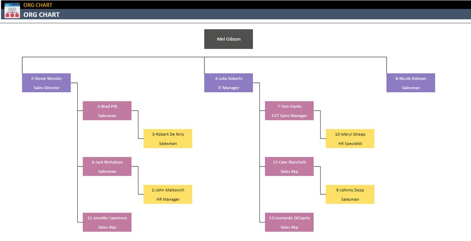Select the Mel Gibson top-level box
Viewport: 471px width, 241px height.
[228, 39]
